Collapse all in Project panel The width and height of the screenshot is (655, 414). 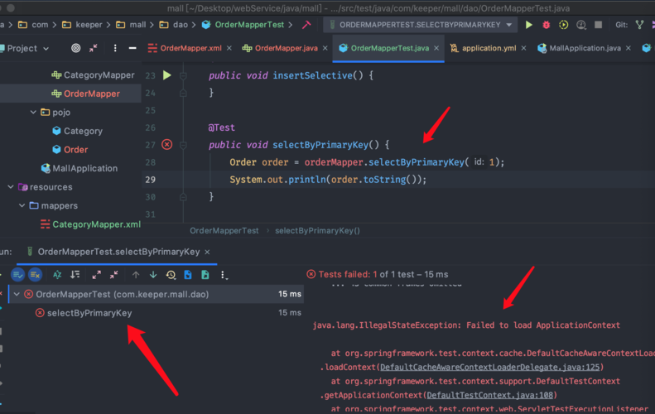click(93, 48)
